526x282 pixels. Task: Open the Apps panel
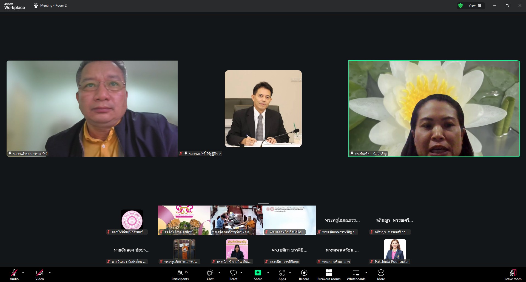[x=282, y=275]
